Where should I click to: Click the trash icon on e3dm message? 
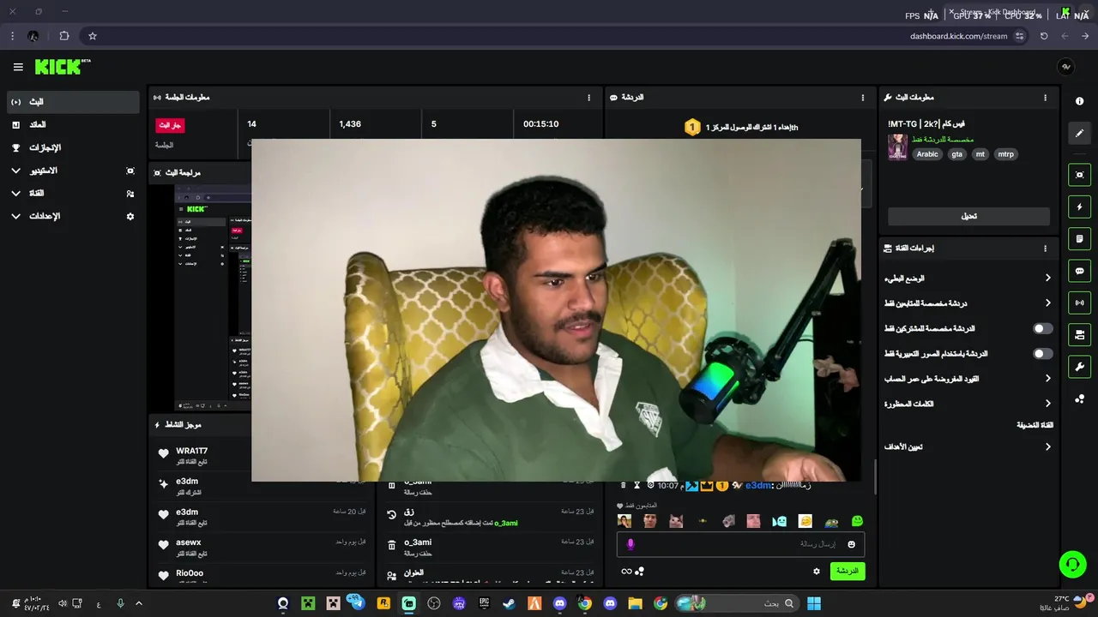(x=624, y=486)
